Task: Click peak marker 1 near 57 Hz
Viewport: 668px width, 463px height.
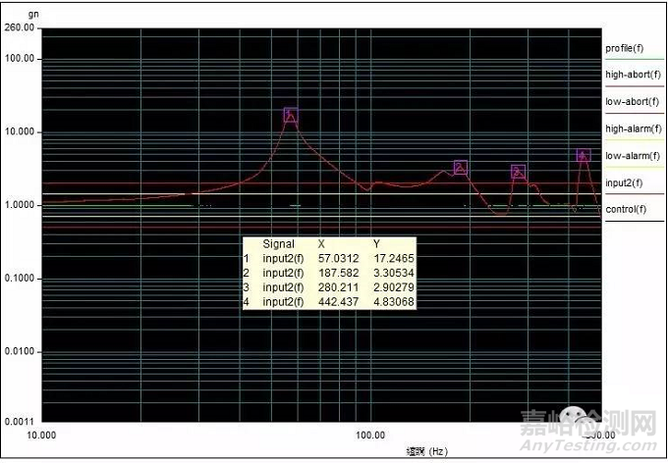Action: tap(291, 115)
